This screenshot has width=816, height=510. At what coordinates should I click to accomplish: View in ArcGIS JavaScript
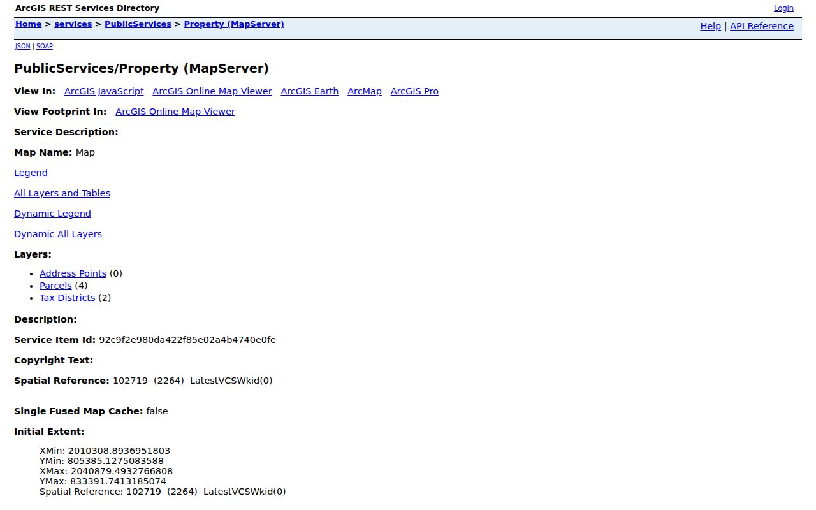[104, 91]
